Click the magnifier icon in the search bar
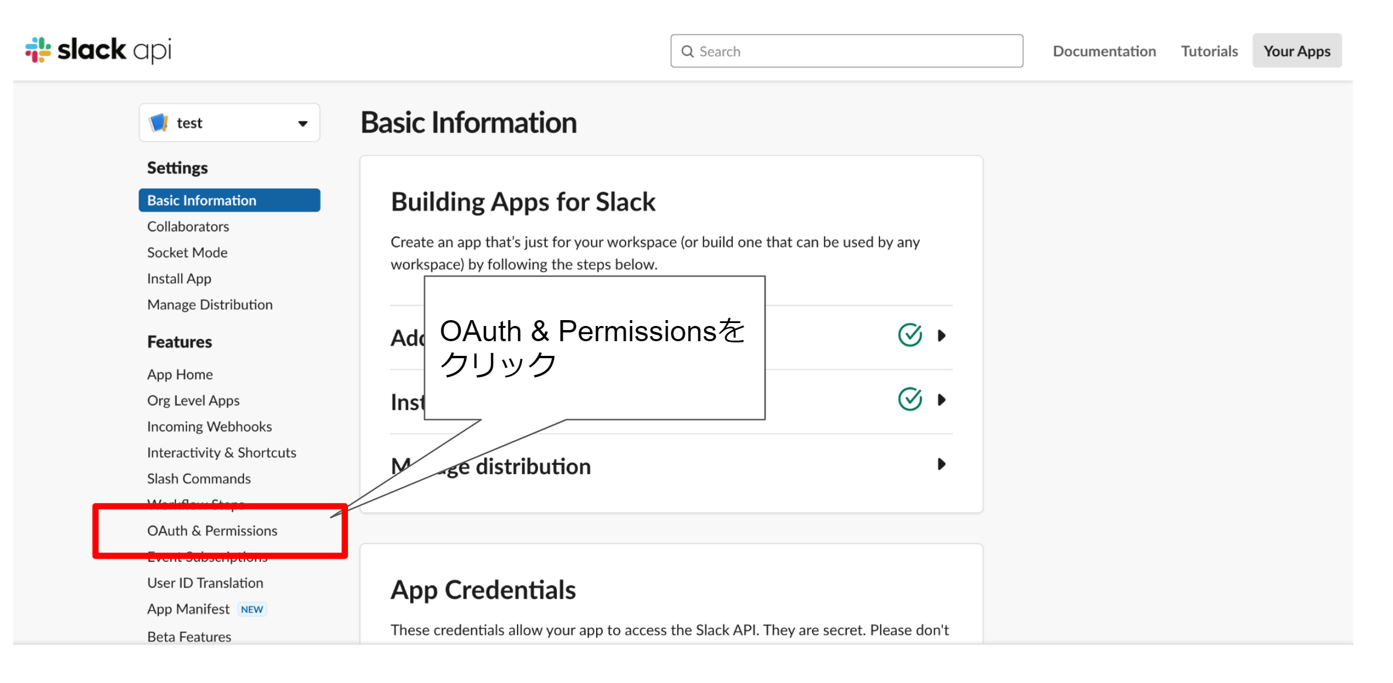Screen dimensions: 1393x683 pos(688,51)
